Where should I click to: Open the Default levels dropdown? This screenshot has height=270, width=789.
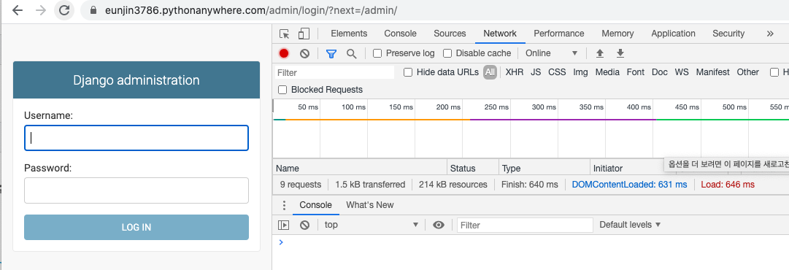point(630,225)
